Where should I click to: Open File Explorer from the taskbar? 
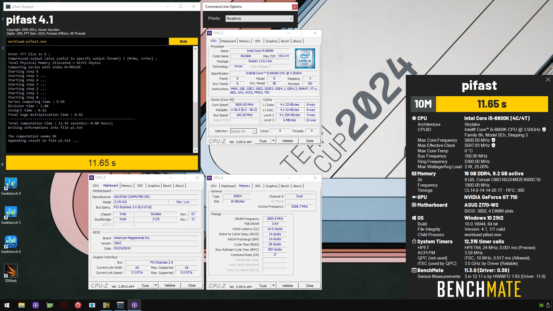click(22, 305)
